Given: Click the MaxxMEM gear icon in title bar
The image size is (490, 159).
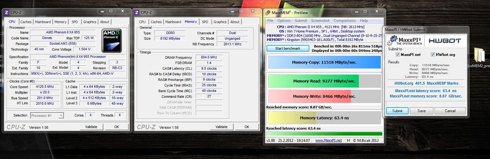Looking at the screenshot, I should pyautogui.click(x=268, y=13).
